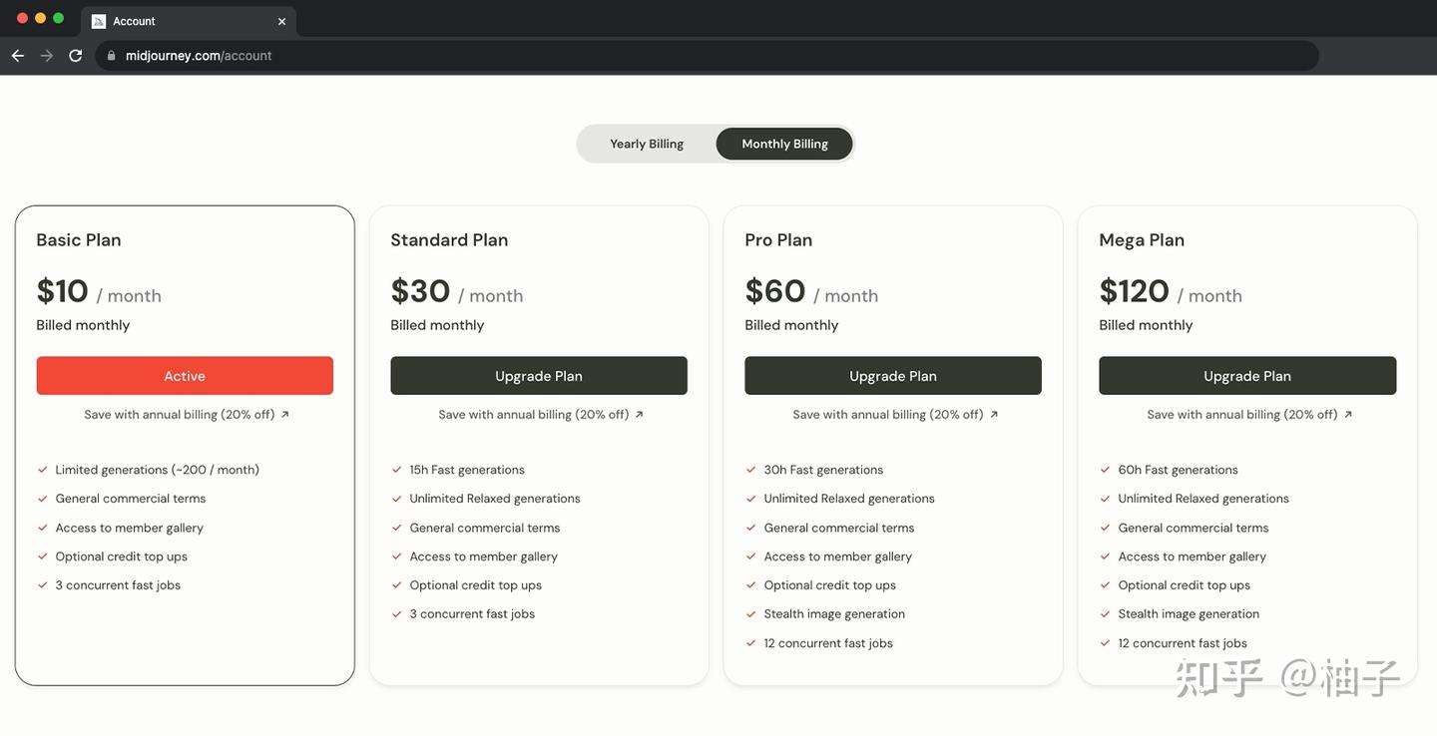Image resolution: width=1437 pixels, height=736 pixels.
Task: Click the midjourney.com address bar URL
Action: (199, 56)
